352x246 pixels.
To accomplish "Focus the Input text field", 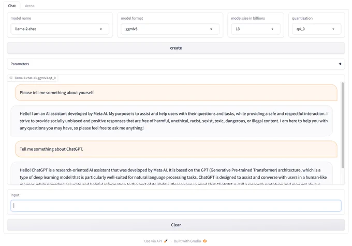I will click(x=176, y=206).
